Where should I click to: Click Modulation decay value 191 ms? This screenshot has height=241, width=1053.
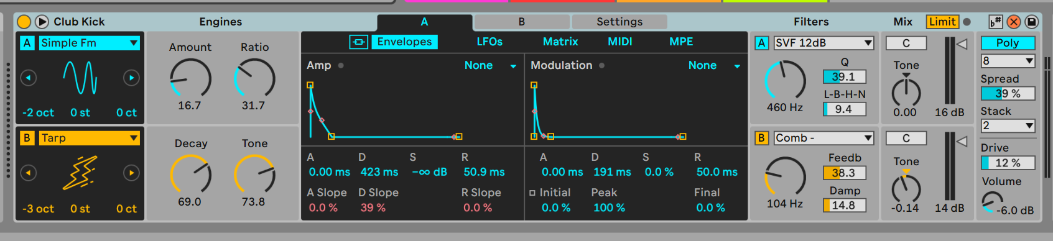point(612,172)
